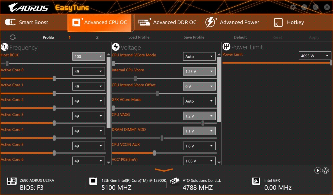This screenshot has height=195, width=333.
Task: Expand the info panel with orange chevron
Action: pyautogui.click(x=164, y=170)
